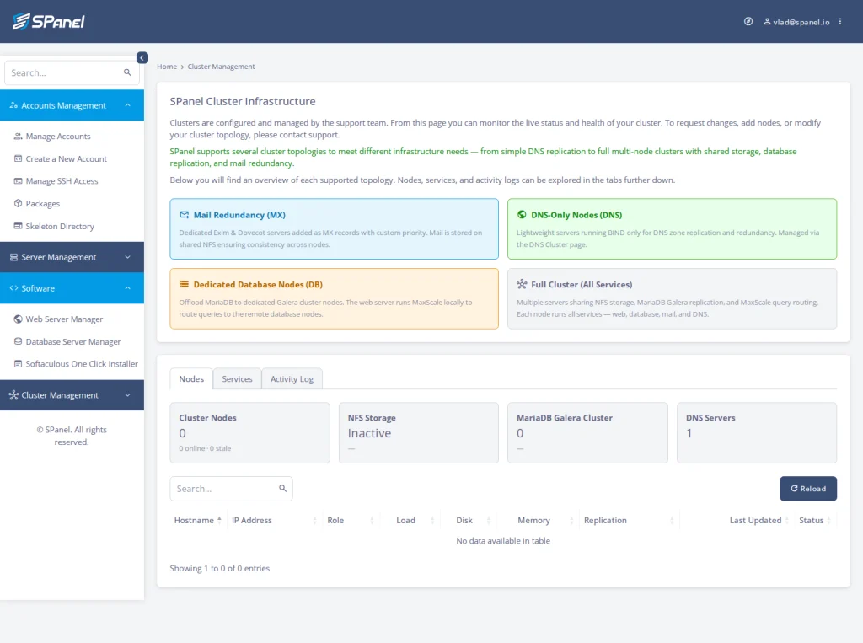Open the header's vertical three-dot menu
This screenshot has width=863, height=643.
(x=840, y=21)
